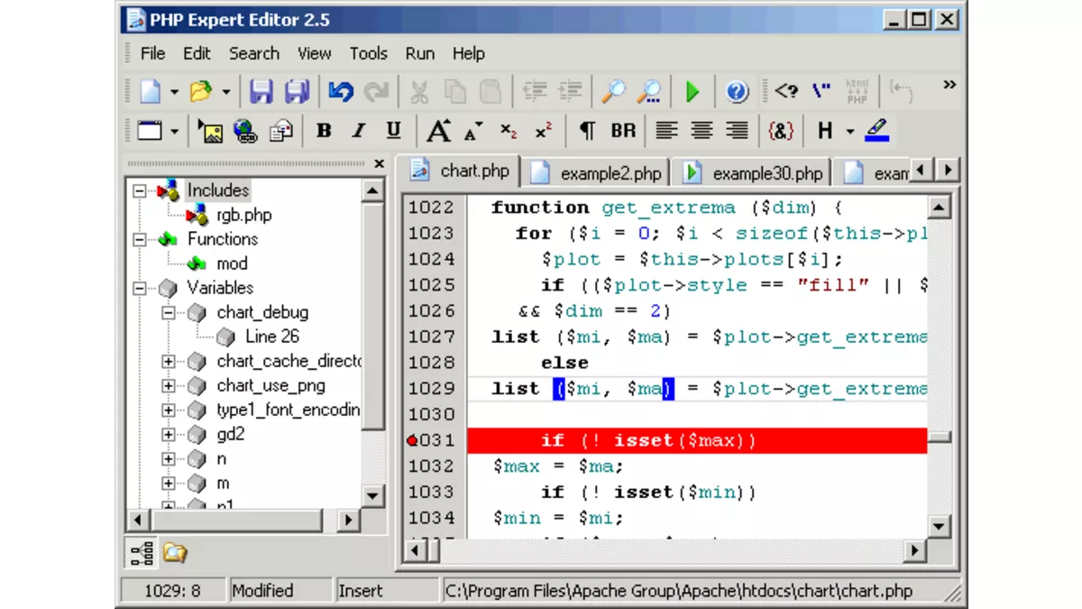Click the green Run script play icon

tap(692, 91)
